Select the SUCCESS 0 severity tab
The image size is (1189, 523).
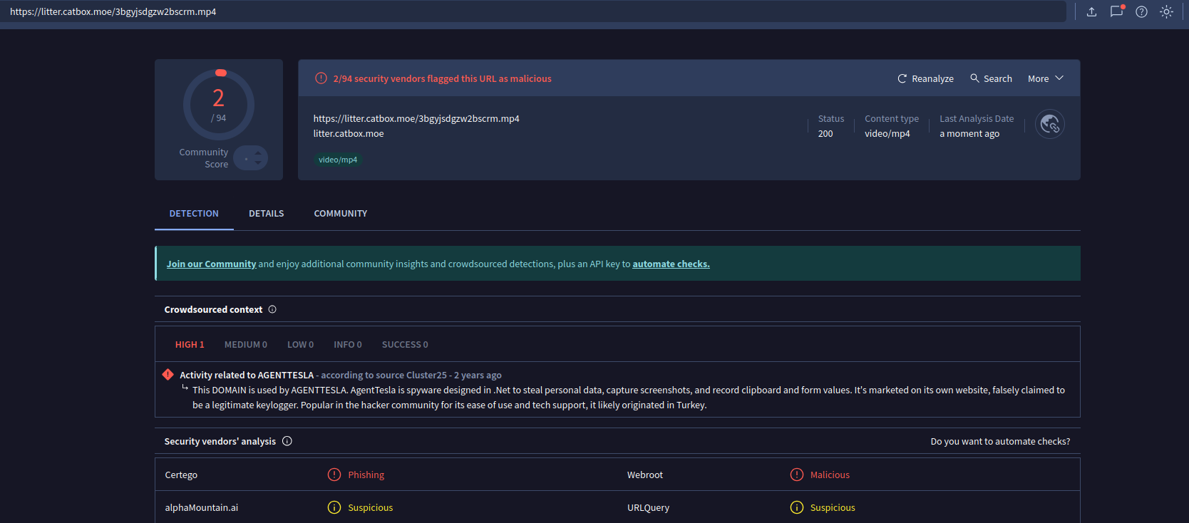[x=405, y=345]
